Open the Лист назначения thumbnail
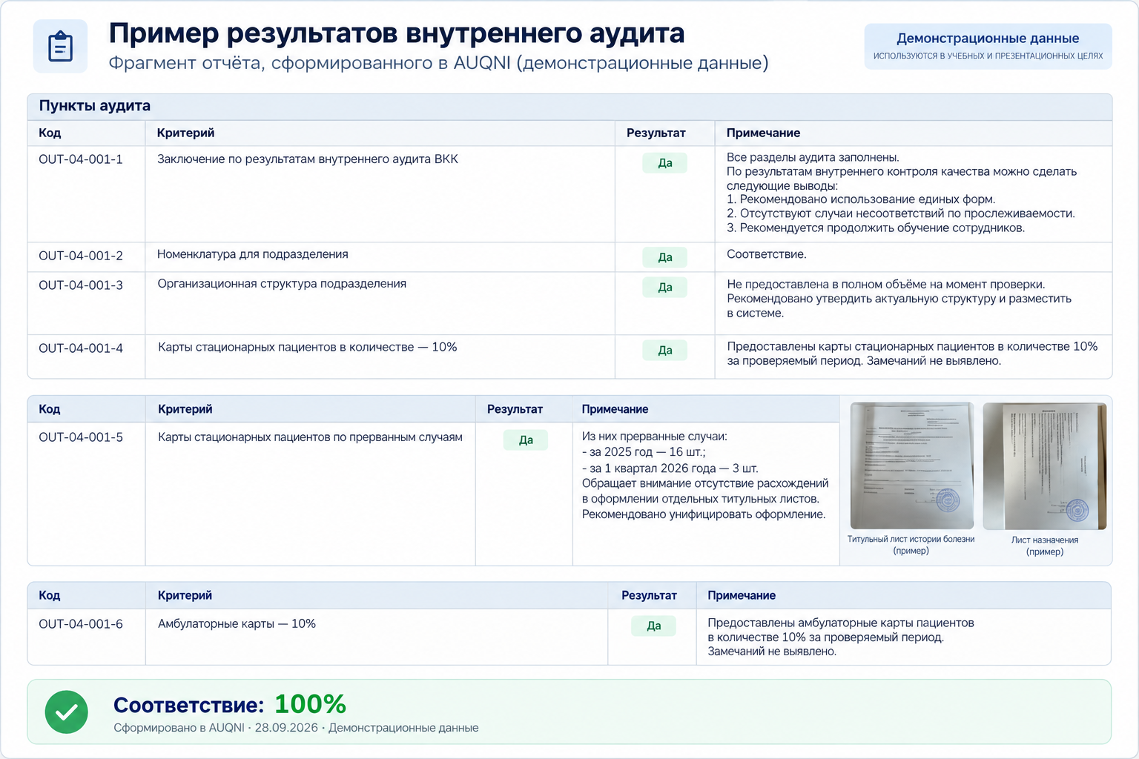 (x=1044, y=465)
